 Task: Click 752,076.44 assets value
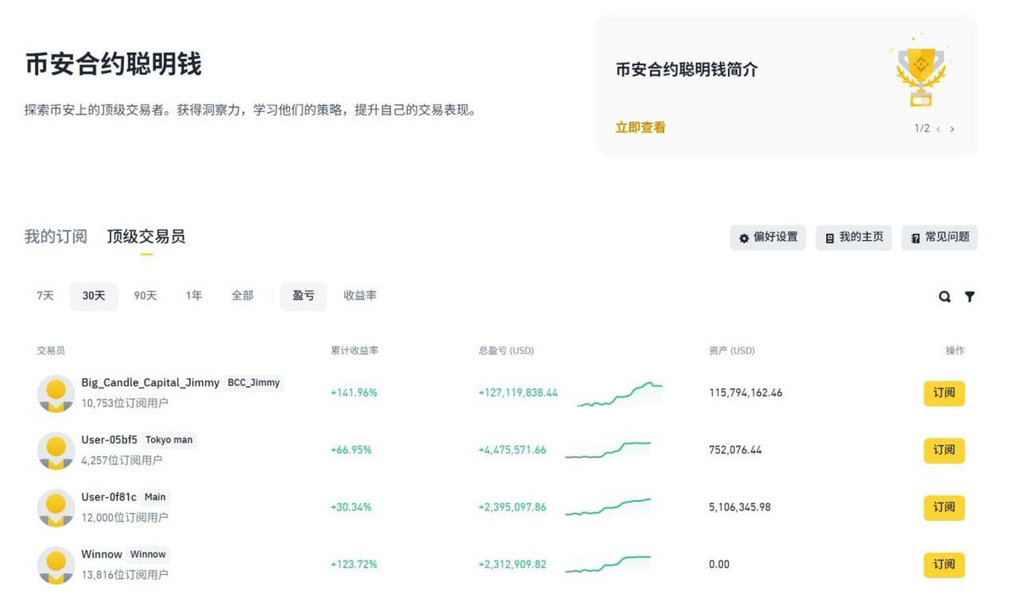click(735, 450)
